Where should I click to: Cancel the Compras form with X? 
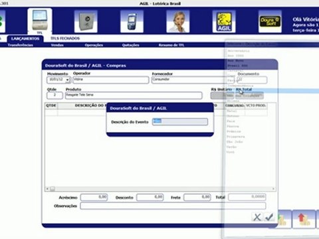click(257, 217)
